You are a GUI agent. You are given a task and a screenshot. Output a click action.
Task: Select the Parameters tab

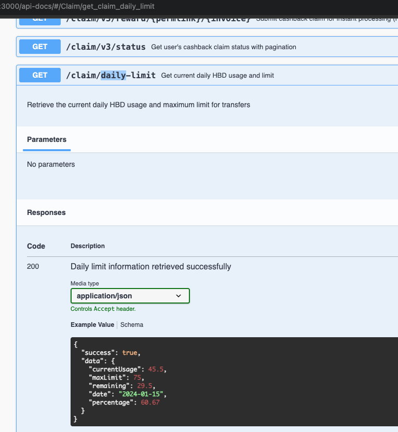pyautogui.click(x=47, y=140)
